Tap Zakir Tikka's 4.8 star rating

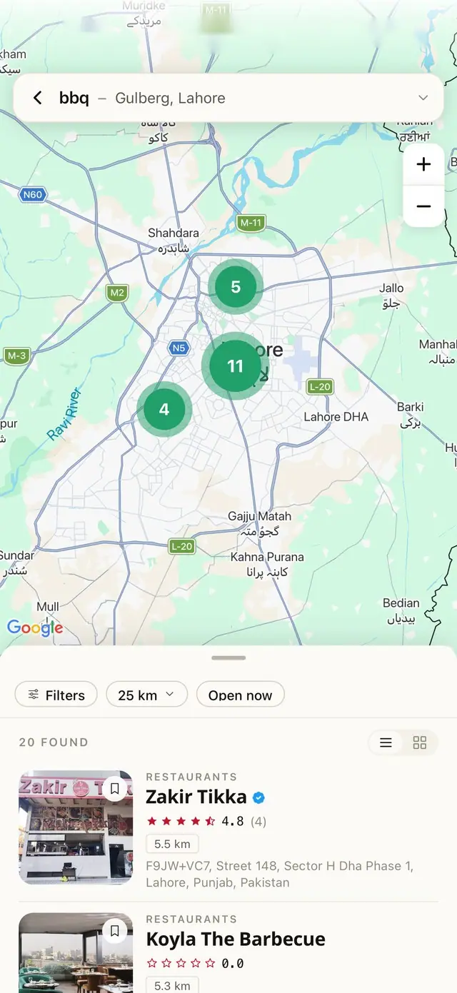coord(206,821)
